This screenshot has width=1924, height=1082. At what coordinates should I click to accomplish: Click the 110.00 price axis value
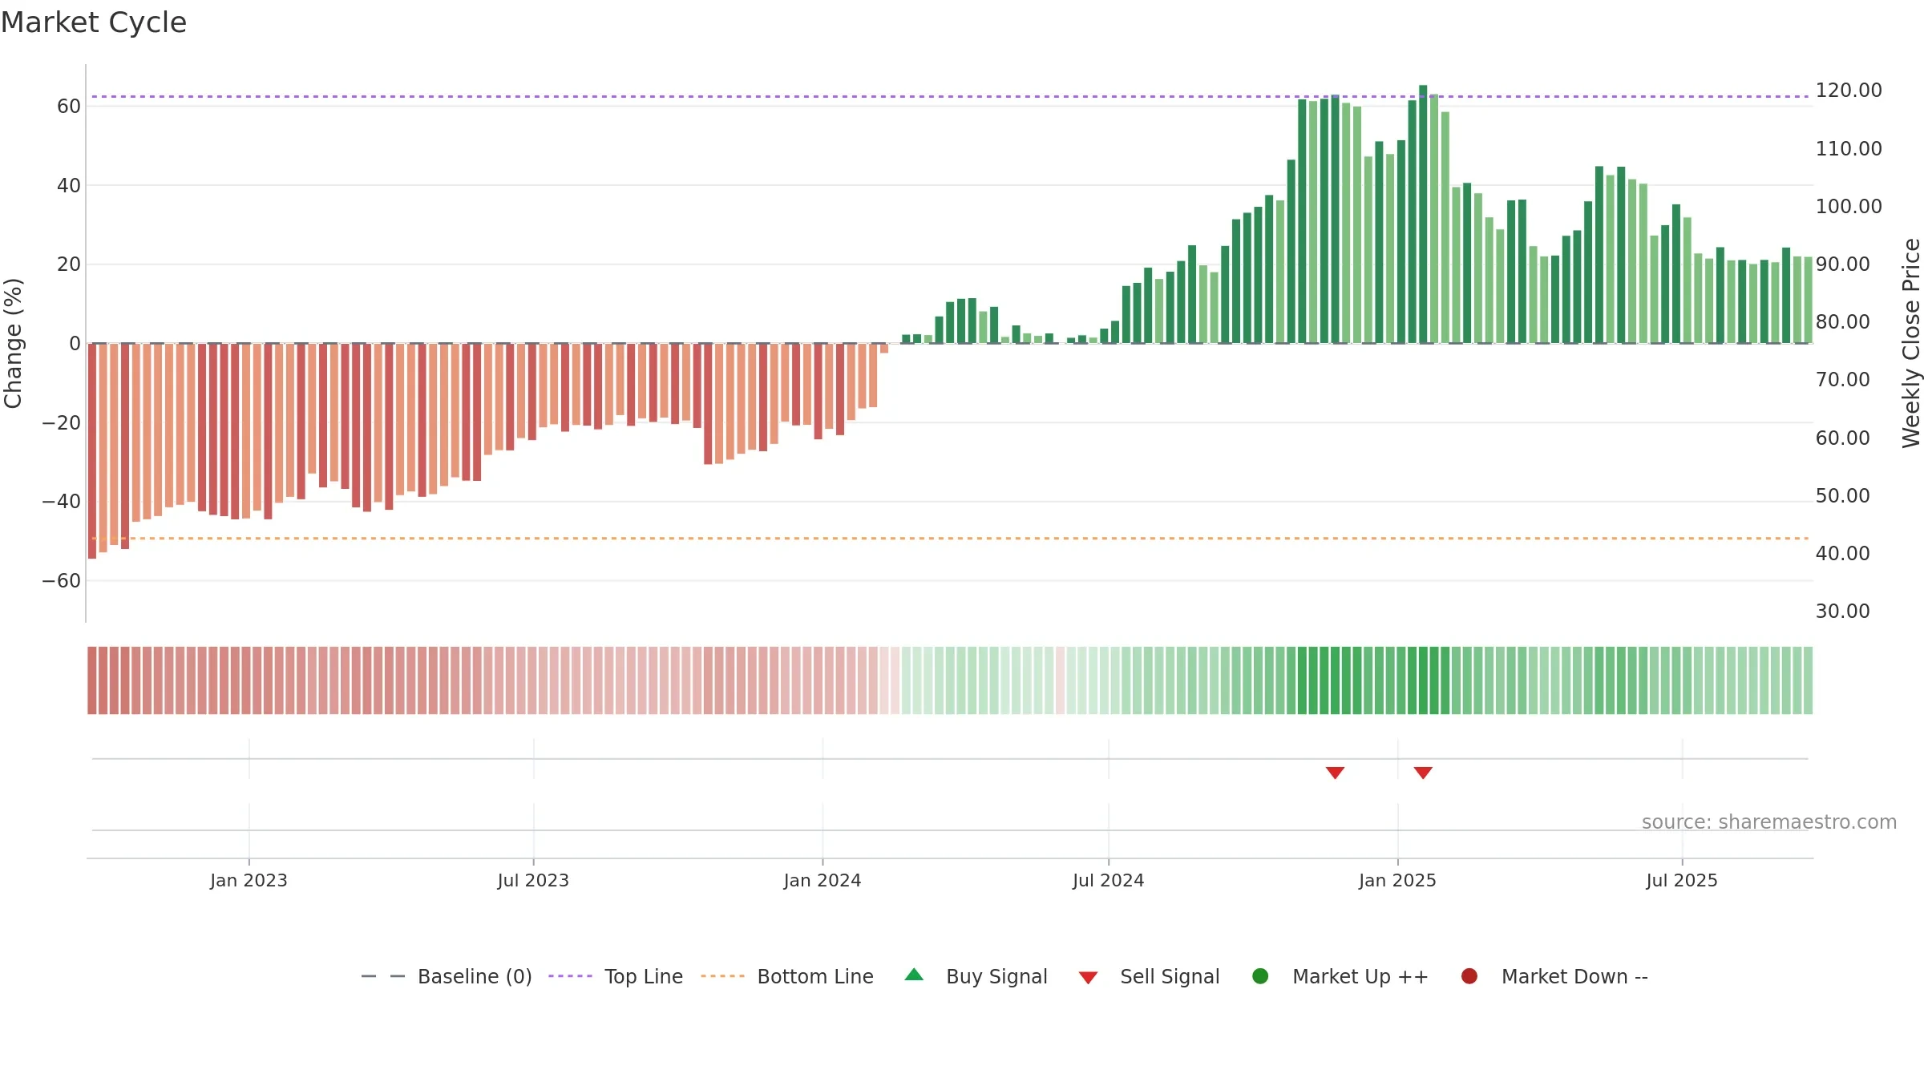click(x=1849, y=148)
